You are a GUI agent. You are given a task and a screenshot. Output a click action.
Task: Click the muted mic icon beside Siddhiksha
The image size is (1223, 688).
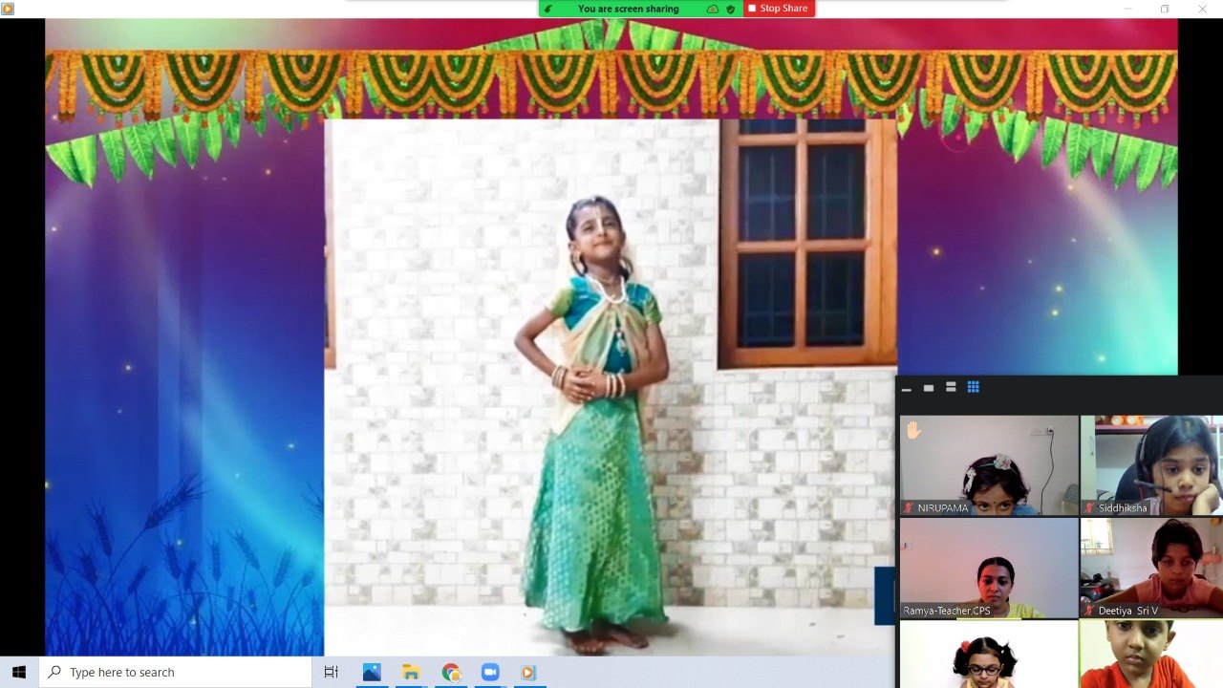pyautogui.click(x=1089, y=508)
